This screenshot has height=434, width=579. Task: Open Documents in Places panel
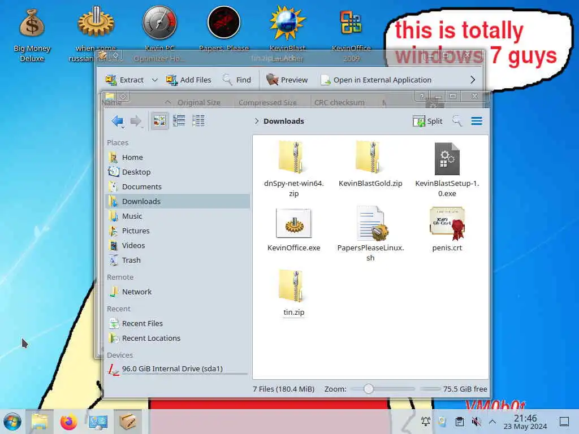click(178, 186)
